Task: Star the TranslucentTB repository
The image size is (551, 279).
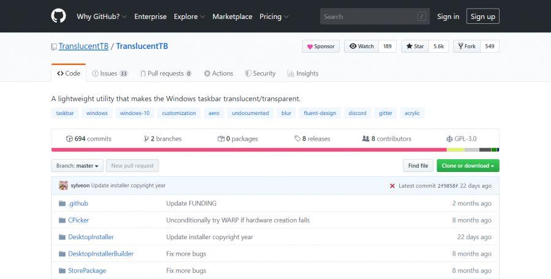Action: (x=415, y=46)
